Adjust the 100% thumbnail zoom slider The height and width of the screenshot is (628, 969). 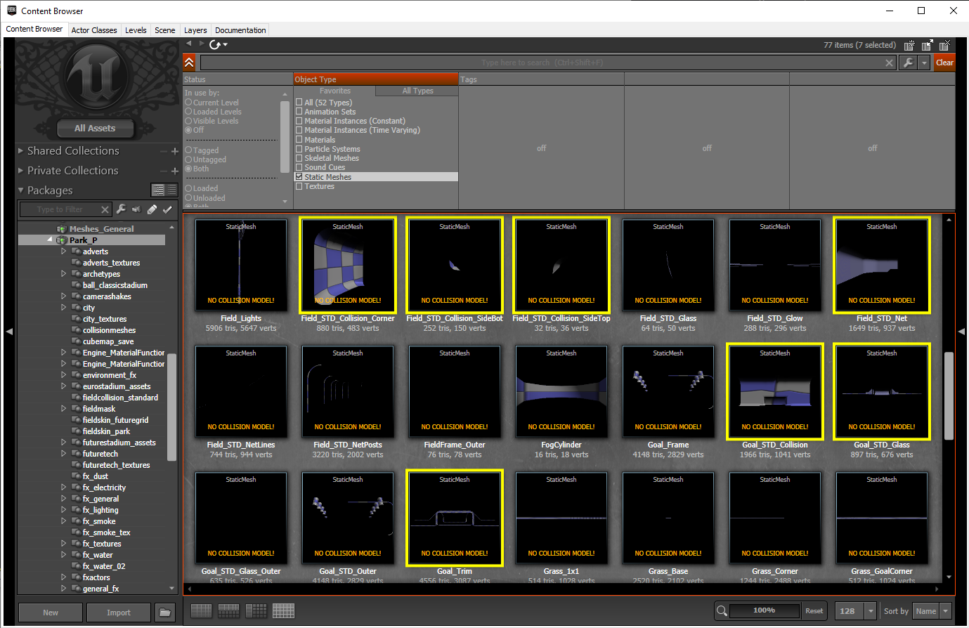766,610
